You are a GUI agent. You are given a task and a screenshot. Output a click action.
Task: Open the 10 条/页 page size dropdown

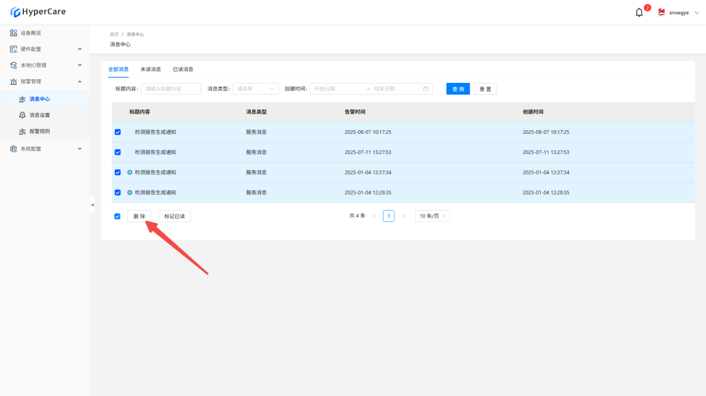pos(433,216)
